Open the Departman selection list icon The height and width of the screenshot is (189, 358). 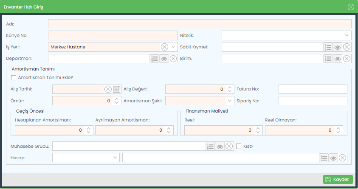tap(154, 59)
